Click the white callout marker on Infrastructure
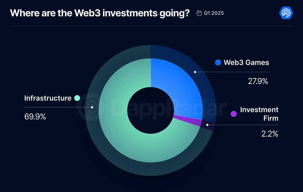Screen dimensions: 303x192 click(92, 107)
